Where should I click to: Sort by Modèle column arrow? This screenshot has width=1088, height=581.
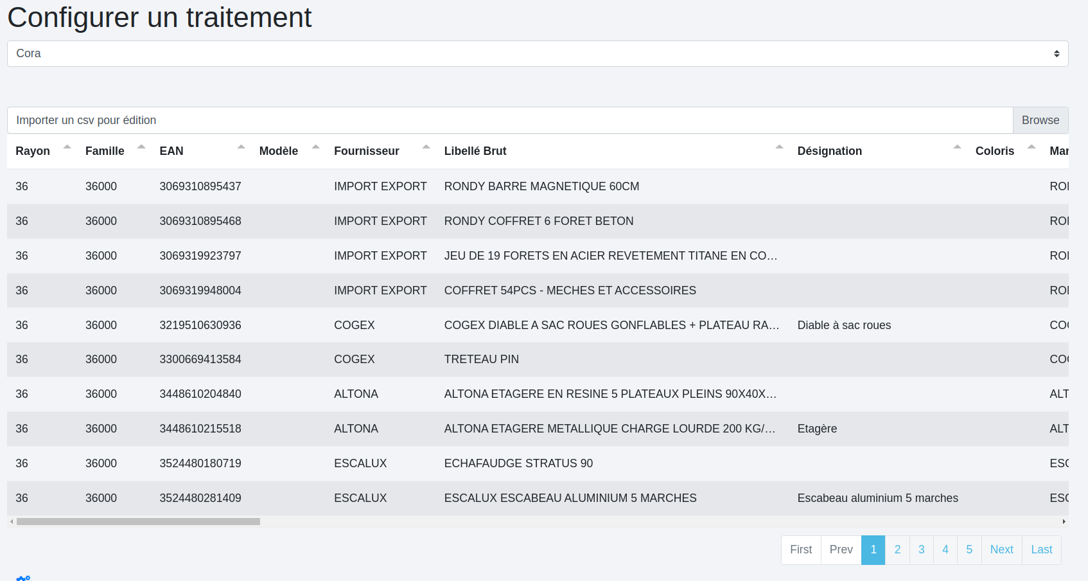(x=315, y=148)
